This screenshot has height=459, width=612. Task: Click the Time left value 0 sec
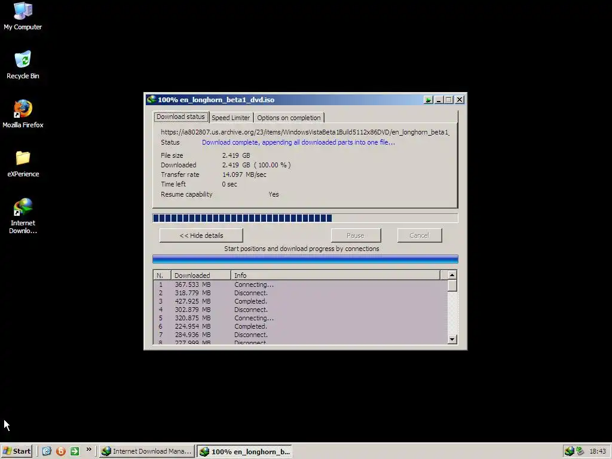229,184
